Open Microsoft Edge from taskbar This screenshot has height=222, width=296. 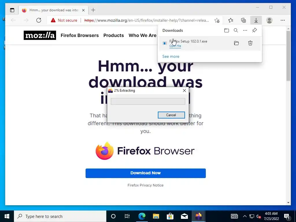pyautogui.click(x=142, y=216)
